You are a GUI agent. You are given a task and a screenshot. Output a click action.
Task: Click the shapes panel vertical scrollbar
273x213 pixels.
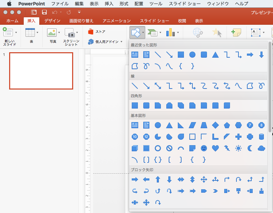click(x=270, y=85)
